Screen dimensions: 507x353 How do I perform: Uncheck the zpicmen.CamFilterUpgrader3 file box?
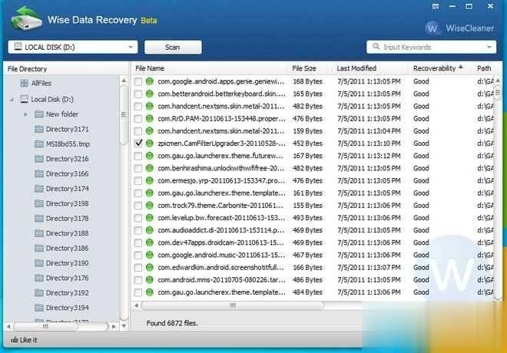click(138, 144)
